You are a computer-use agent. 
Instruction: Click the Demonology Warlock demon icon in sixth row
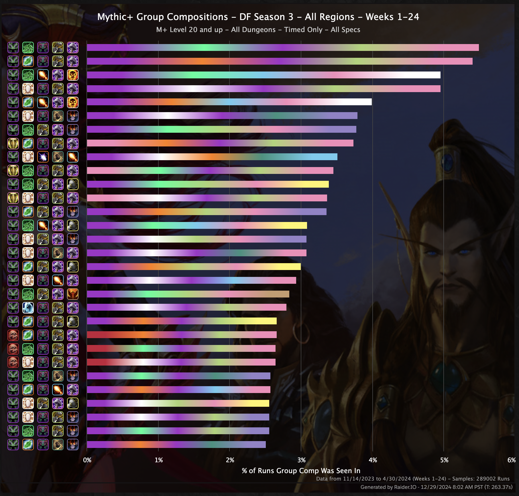point(73,116)
